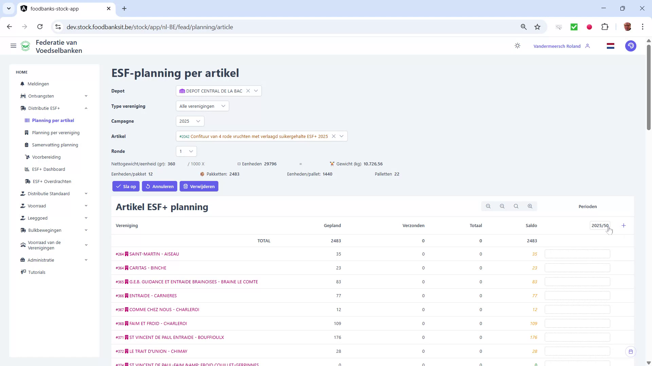The image size is (652, 366).
Task: Clear the selected Depot with the X
Action: (x=248, y=91)
